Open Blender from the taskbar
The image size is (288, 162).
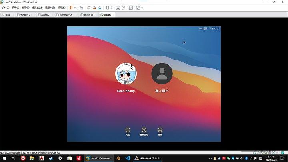point(118,158)
